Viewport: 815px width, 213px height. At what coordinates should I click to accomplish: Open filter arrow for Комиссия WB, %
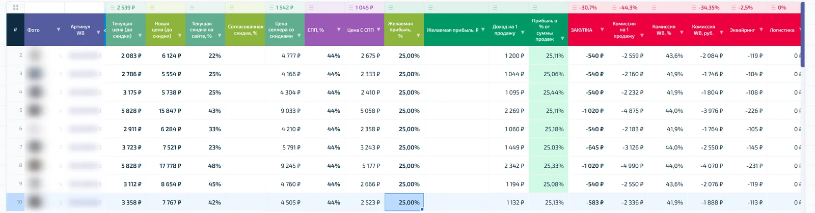pos(682,33)
